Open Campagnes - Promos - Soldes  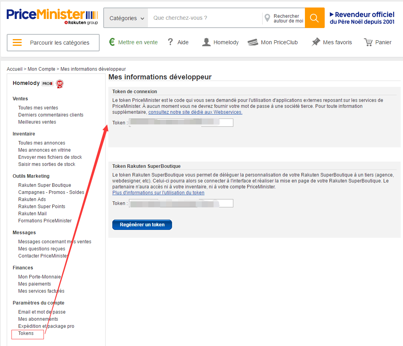(51, 192)
